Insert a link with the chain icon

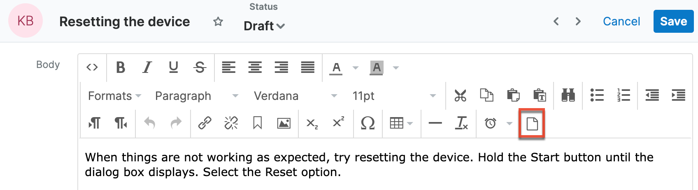tap(205, 123)
